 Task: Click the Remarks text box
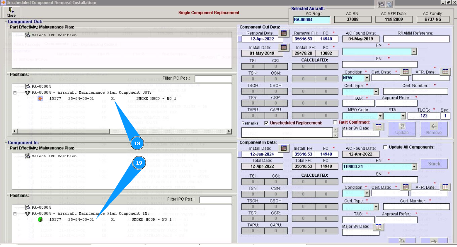[287, 132]
